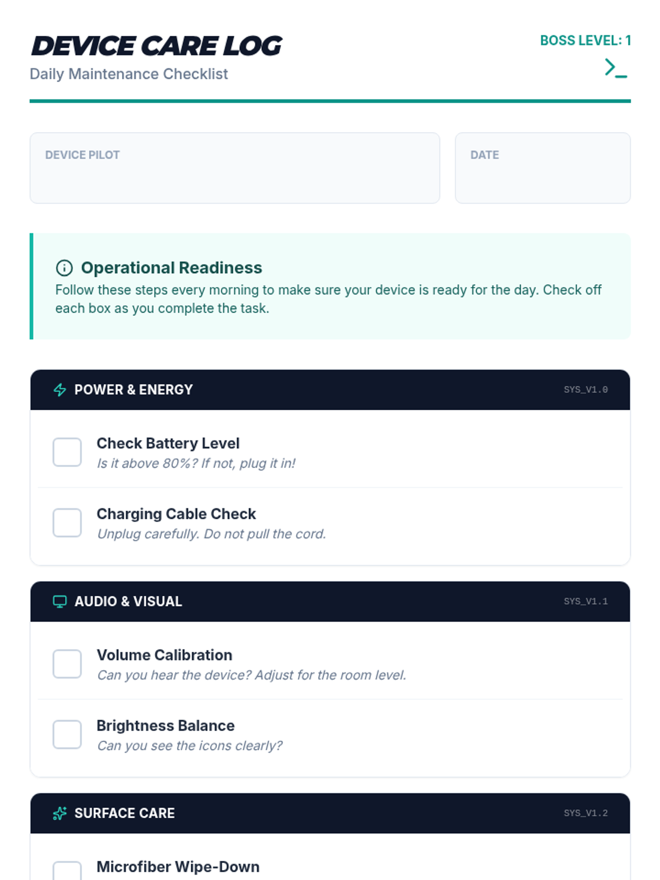660x880 pixels.
Task: Click the SYS_V1.0 version tag
Action: tap(586, 390)
